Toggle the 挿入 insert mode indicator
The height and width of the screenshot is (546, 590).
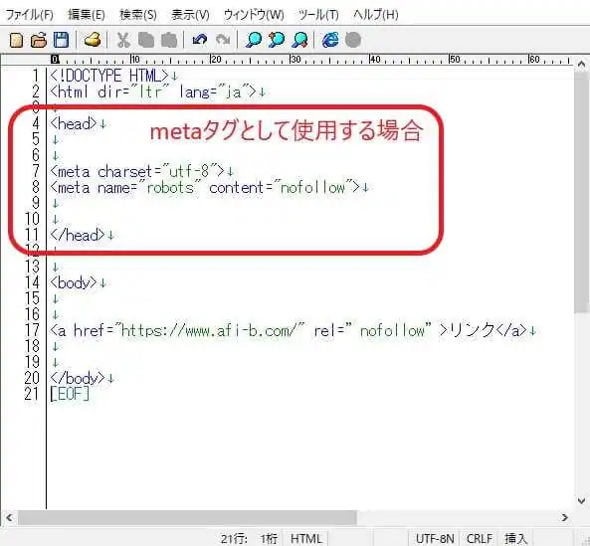click(515, 538)
